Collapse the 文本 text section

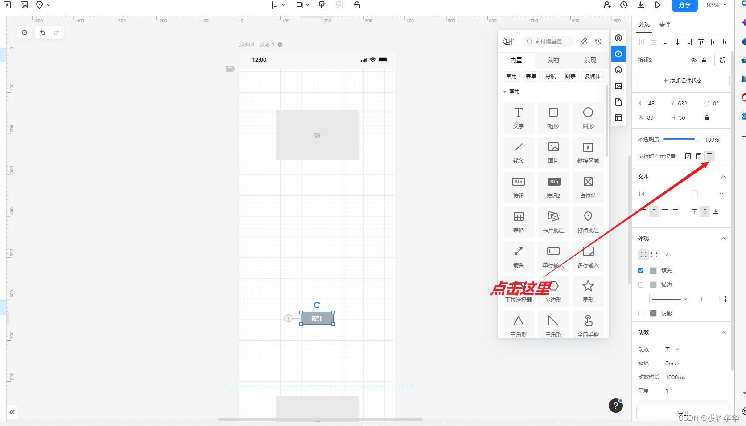click(x=724, y=177)
